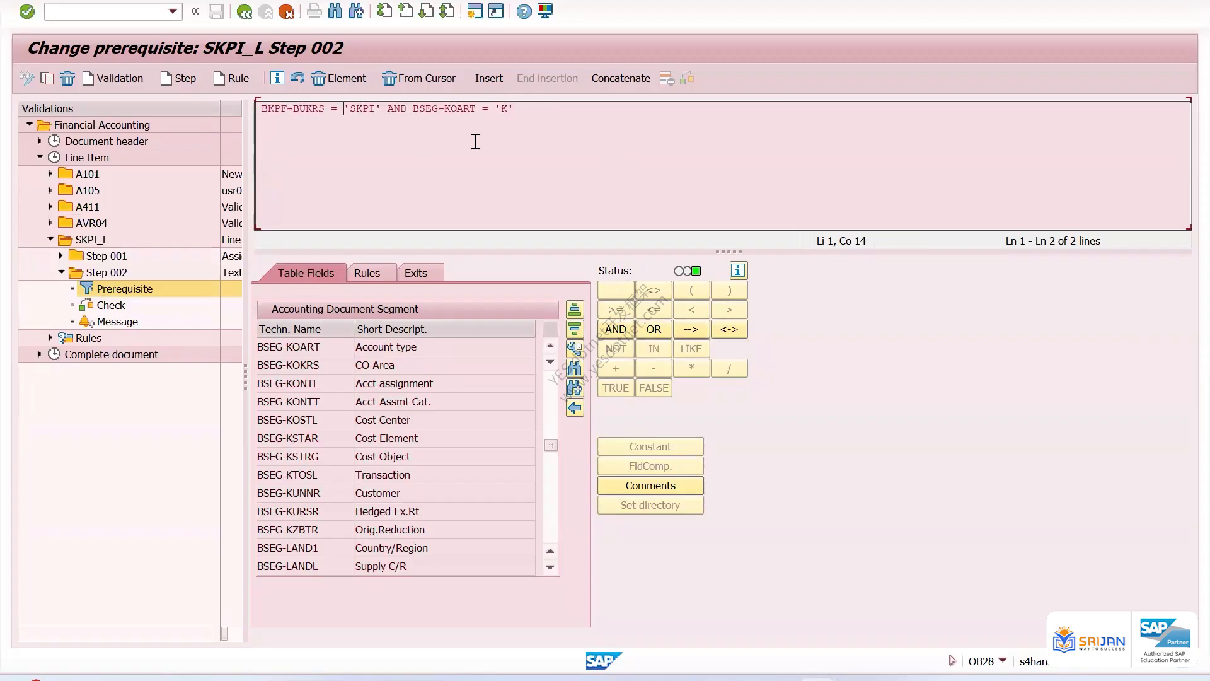Collapse the Line Item tree node
Screen dimensions: 1210x681
pyautogui.click(x=40, y=158)
